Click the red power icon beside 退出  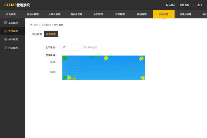click(195, 5)
